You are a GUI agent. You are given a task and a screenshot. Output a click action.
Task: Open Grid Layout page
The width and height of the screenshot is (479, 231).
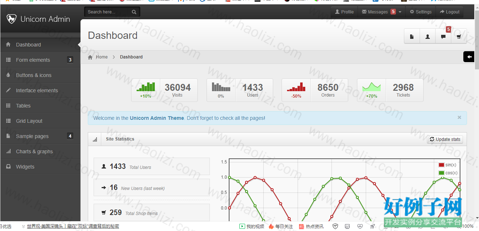(x=40, y=121)
